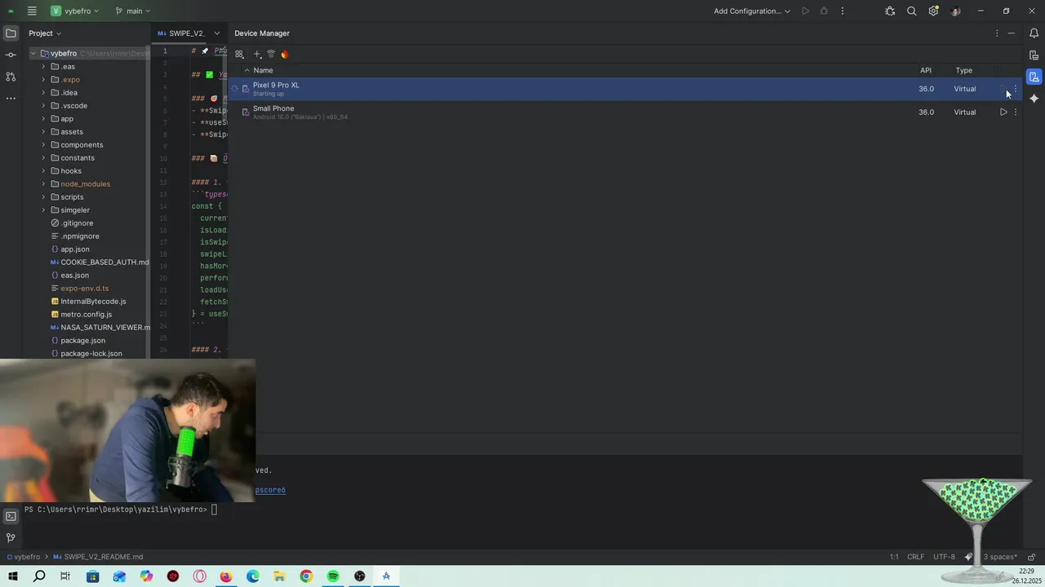Open the eas.json file
The width and height of the screenshot is (1045, 587).
[74, 276]
